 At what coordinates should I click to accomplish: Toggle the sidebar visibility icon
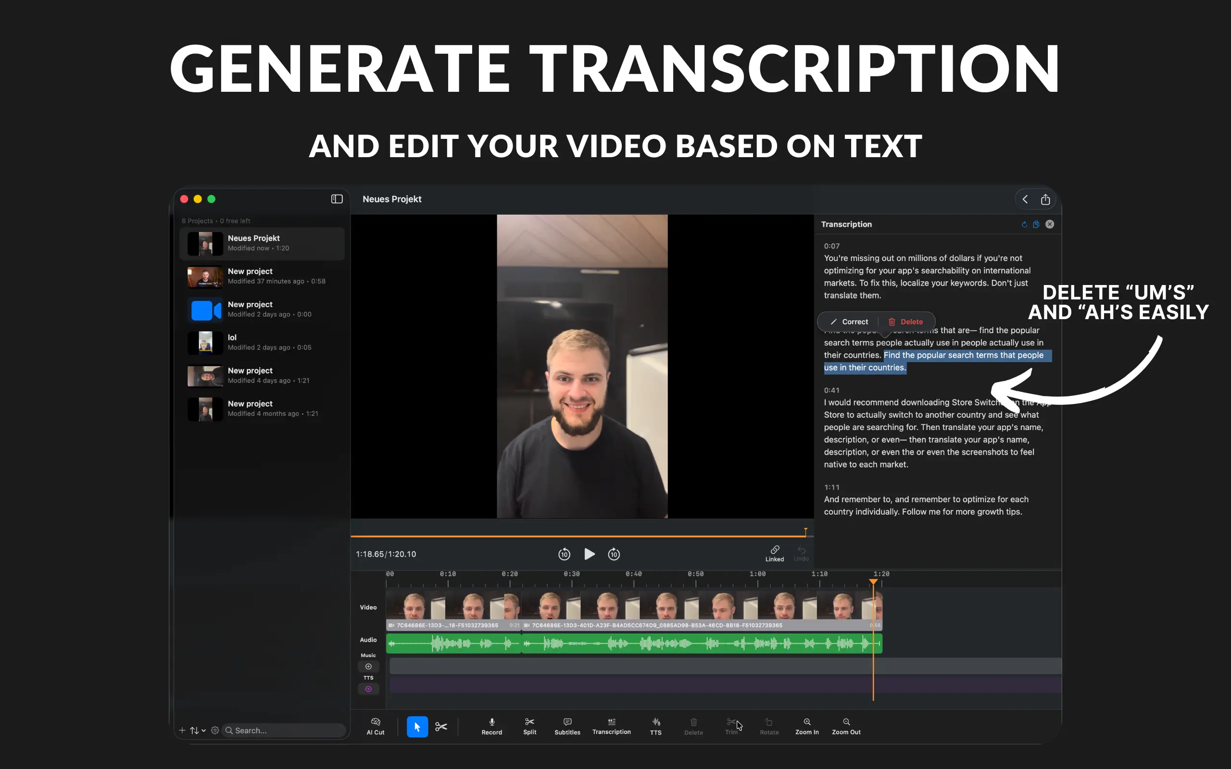pyautogui.click(x=337, y=199)
